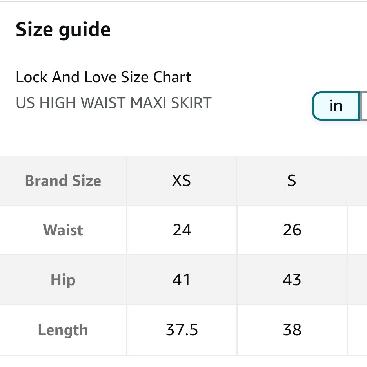The height and width of the screenshot is (367, 367).
Task: Switch to the partially visible unit toggle
Action: click(364, 106)
